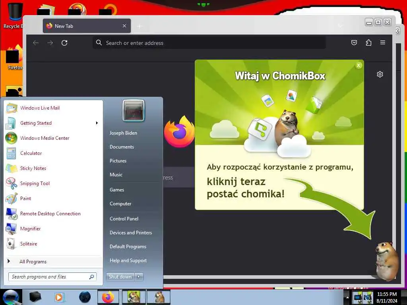Open Firefox taskbar button
This screenshot has height=305, width=407.
click(x=108, y=297)
